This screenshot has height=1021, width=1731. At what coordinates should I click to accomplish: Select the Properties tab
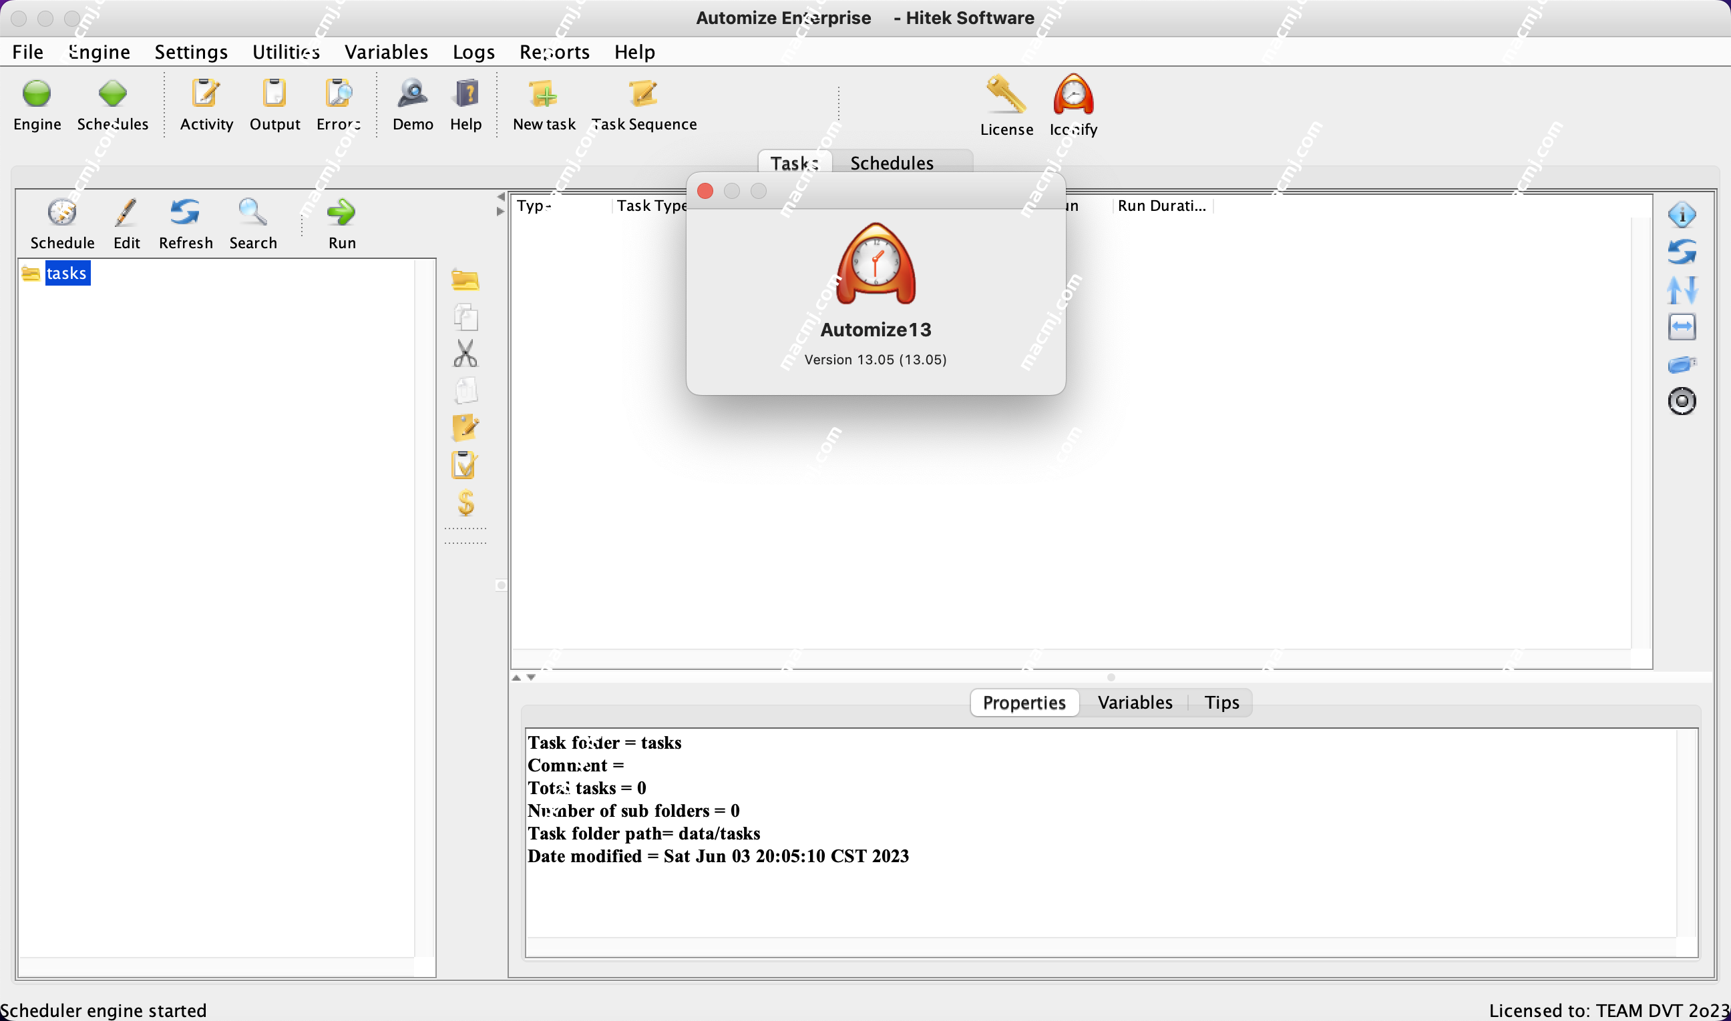pyautogui.click(x=1024, y=703)
